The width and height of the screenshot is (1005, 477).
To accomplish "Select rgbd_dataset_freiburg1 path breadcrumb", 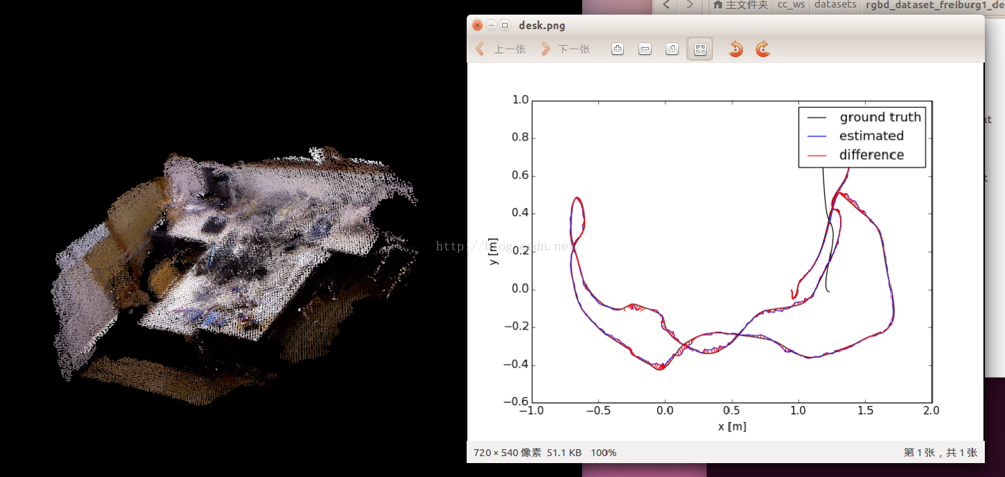I will [933, 6].
